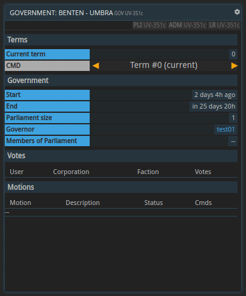Select the User column header
The height and width of the screenshot is (296, 246).
coord(16,172)
